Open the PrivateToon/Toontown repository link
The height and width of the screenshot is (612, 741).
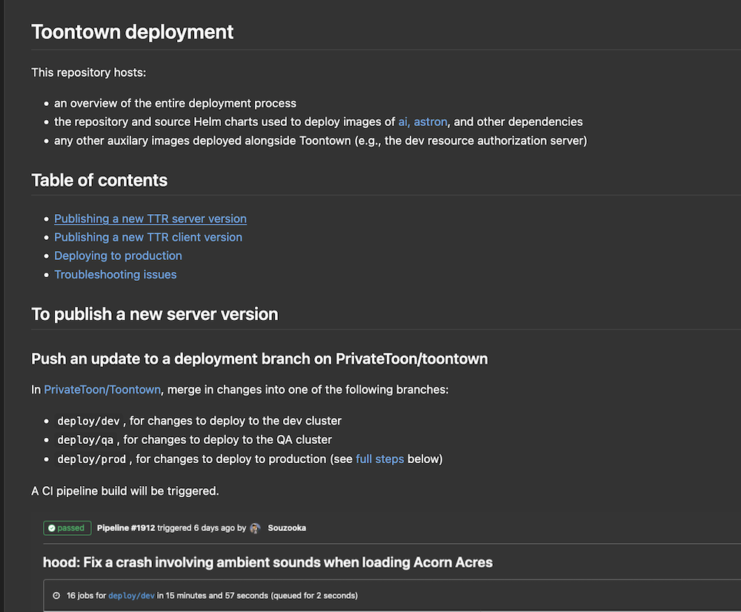pos(102,390)
